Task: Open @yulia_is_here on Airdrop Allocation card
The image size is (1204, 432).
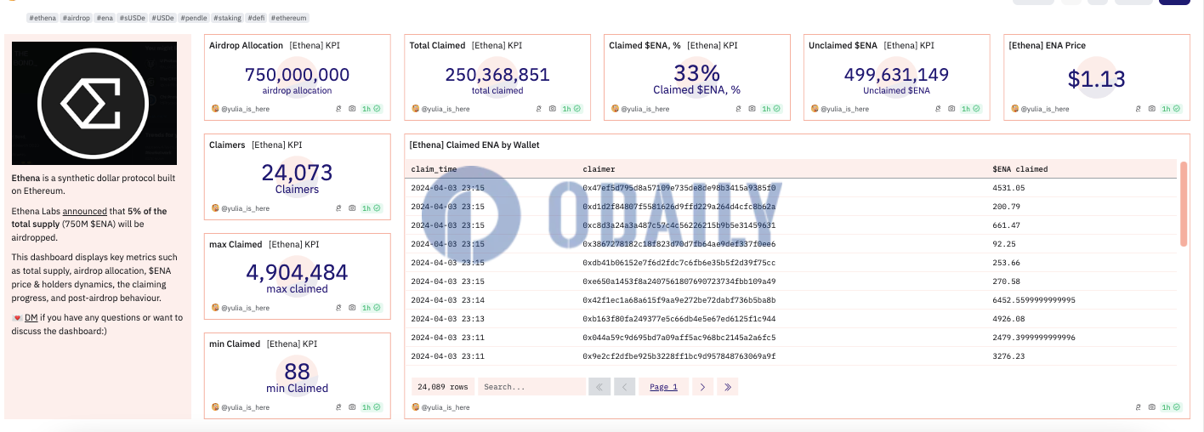Action: pyautogui.click(x=245, y=109)
